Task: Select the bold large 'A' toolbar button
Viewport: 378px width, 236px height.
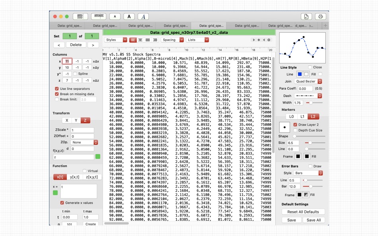Action: [x=129, y=16]
